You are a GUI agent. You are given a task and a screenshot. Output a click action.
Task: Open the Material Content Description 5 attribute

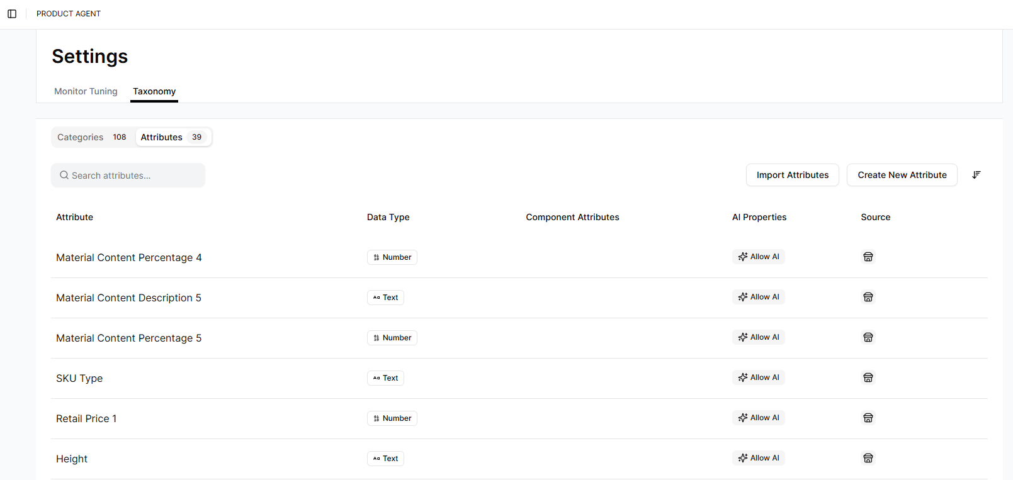[129, 298]
